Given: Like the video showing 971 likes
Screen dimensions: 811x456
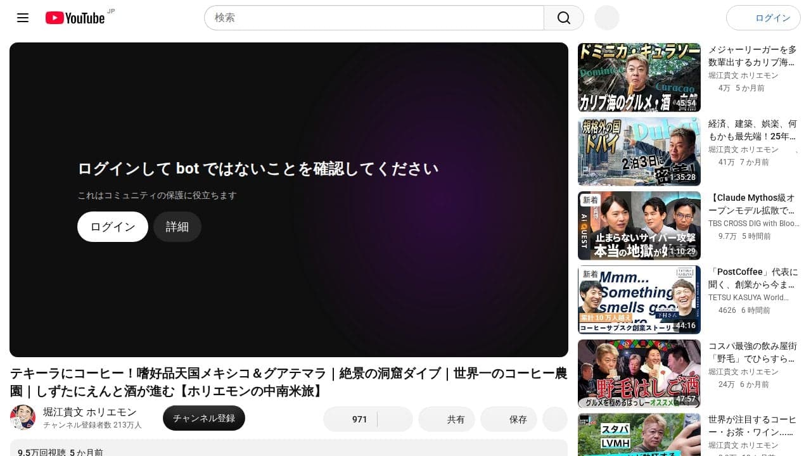Looking at the screenshot, I should [350, 419].
